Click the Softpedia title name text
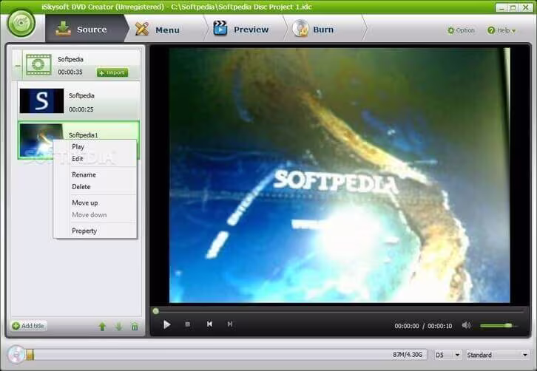The height and width of the screenshot is (371, 537). point(70,59)
